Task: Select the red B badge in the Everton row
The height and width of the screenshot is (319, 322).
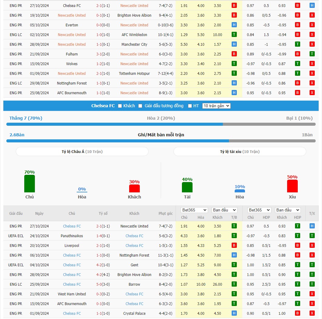Action: pos(297,25)
